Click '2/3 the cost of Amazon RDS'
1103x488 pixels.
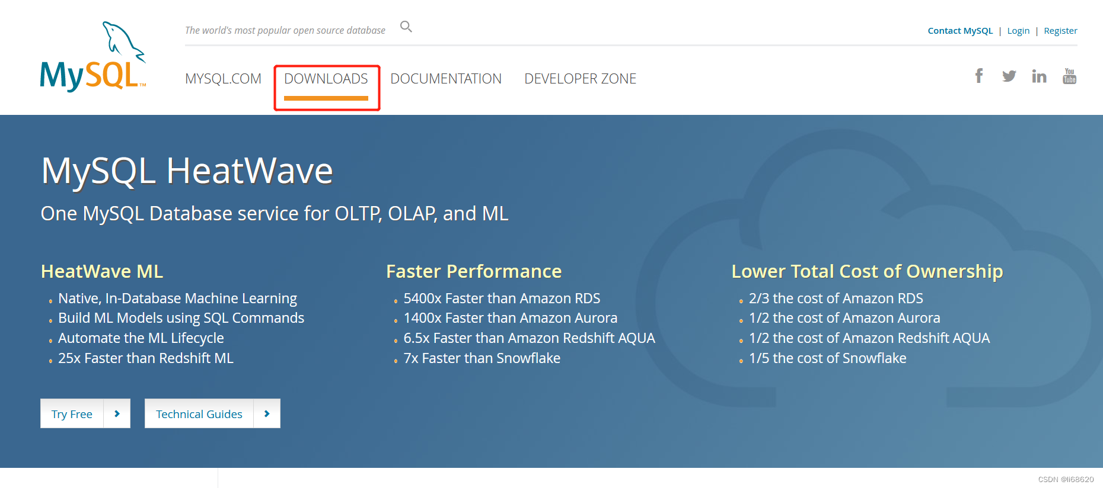pos(836,298)
